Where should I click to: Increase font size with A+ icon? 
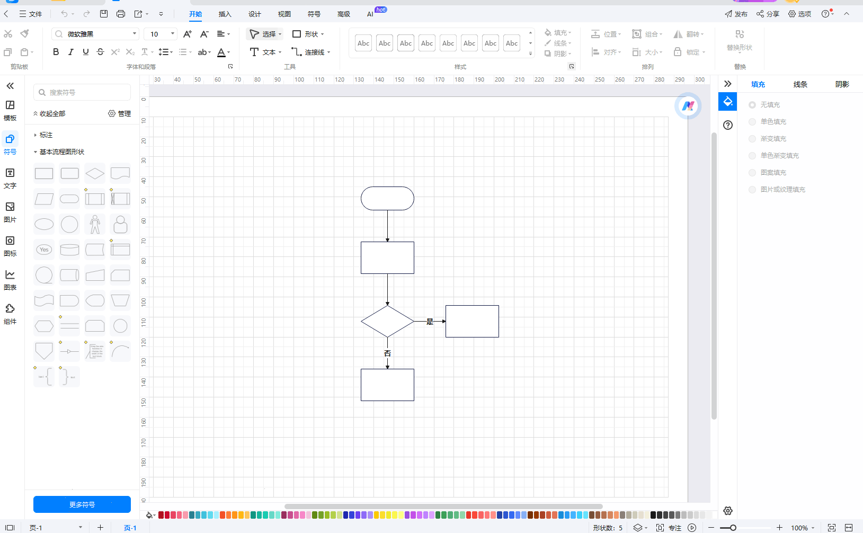(x=187, y=34)
